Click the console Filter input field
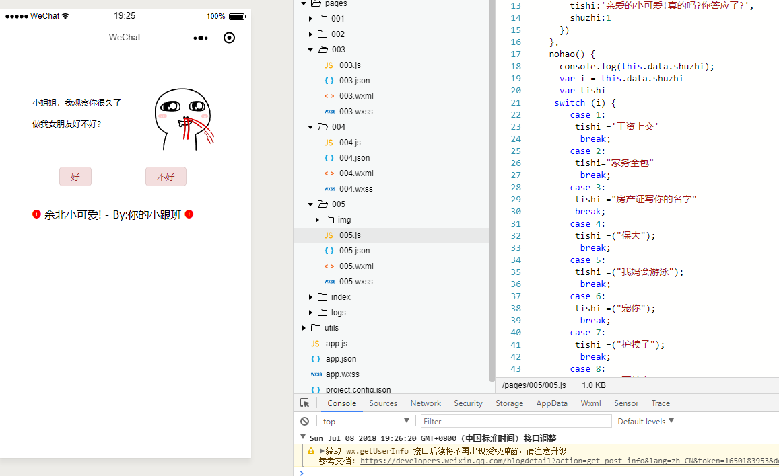 [x=516, y=421]
